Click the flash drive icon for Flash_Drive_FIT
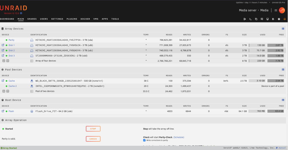 click(32, 111)
